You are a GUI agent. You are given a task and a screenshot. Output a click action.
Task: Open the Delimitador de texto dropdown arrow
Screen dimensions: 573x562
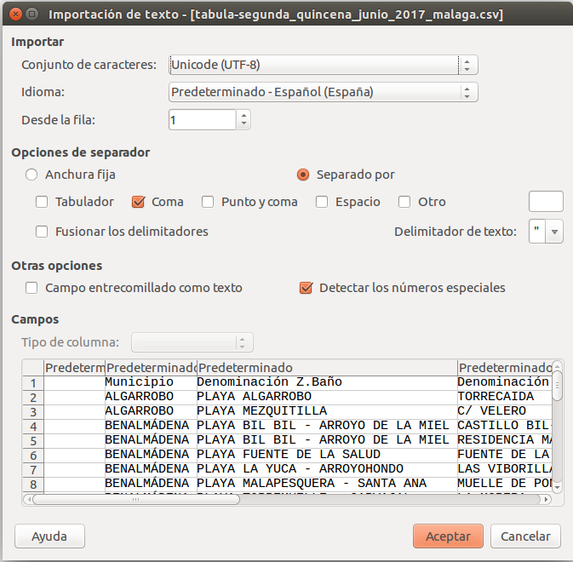(555, 231)
